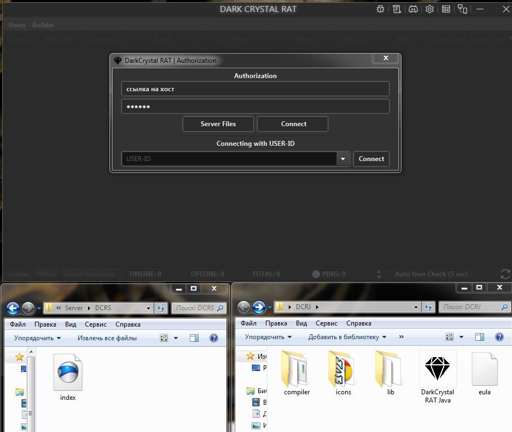Click Connect button beside Server Files
Image resolution: width=512 pixels, height=432 pixels.
pyautogui.click(x=293, y=124)
